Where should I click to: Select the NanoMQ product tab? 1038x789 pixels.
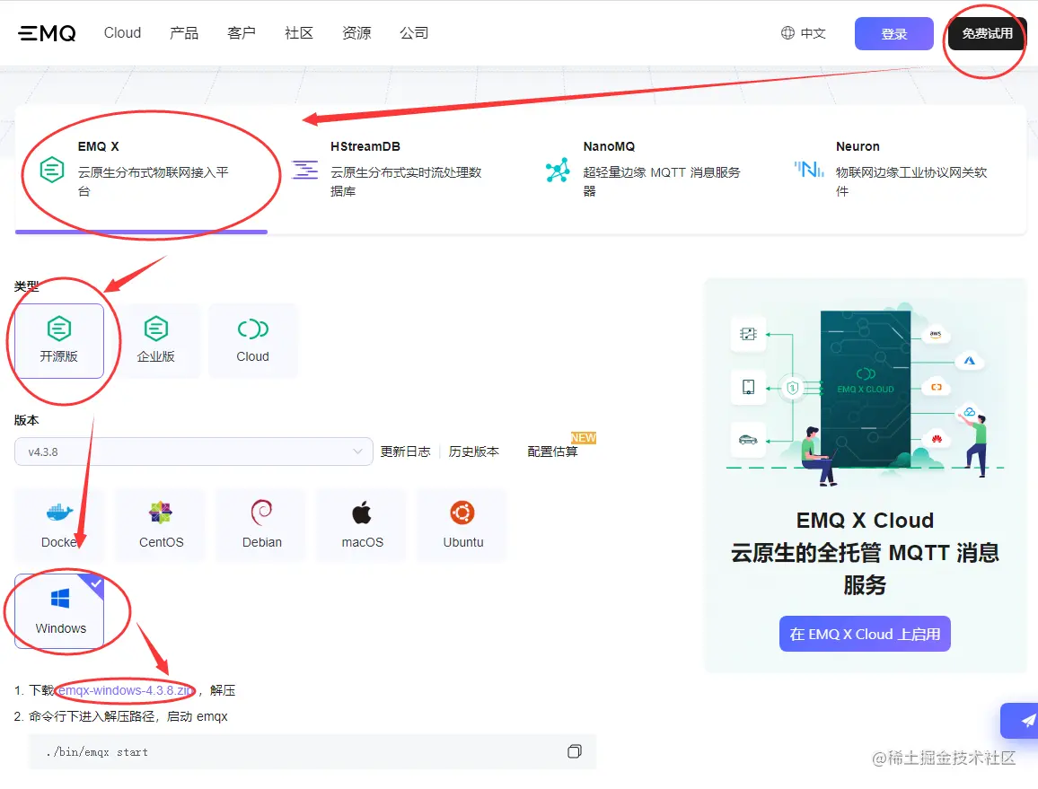point(647,170)
